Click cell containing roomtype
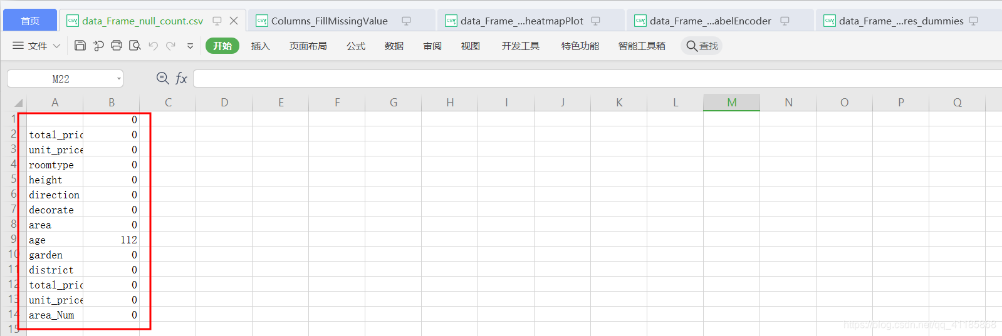Viewport: 1002px width, 336px height. click(55, 165)
